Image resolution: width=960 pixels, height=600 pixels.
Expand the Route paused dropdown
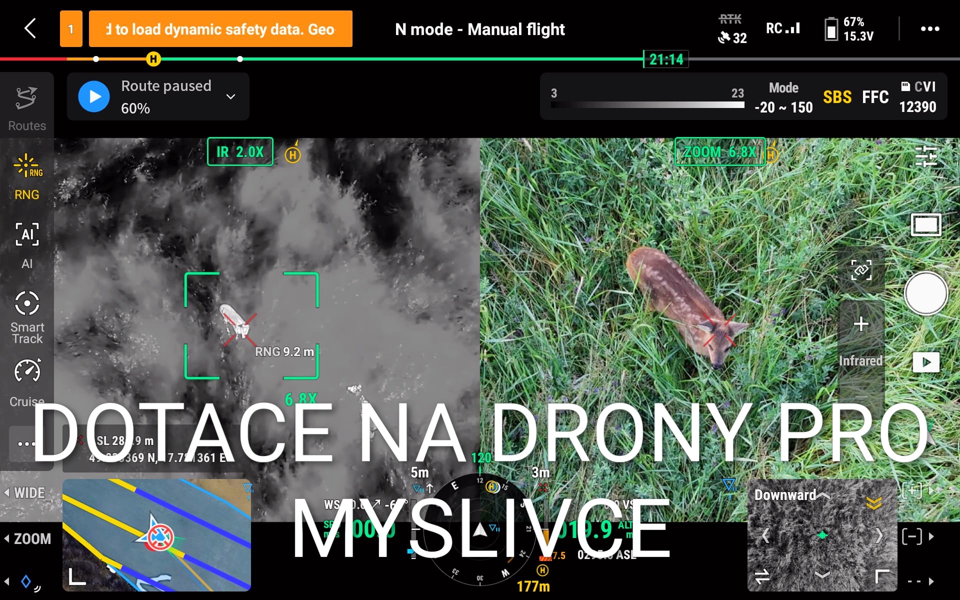coord(230,96)
